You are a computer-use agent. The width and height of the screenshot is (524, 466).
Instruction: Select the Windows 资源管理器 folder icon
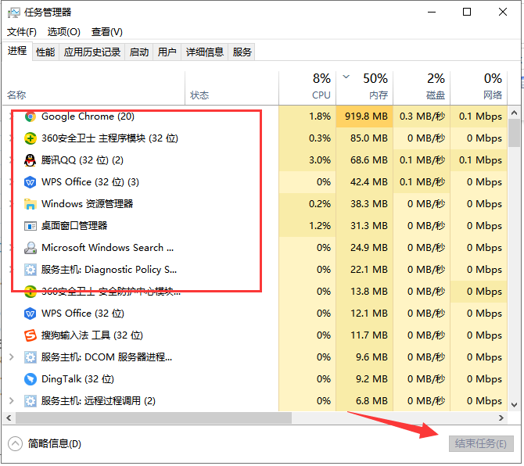[31, 204]
